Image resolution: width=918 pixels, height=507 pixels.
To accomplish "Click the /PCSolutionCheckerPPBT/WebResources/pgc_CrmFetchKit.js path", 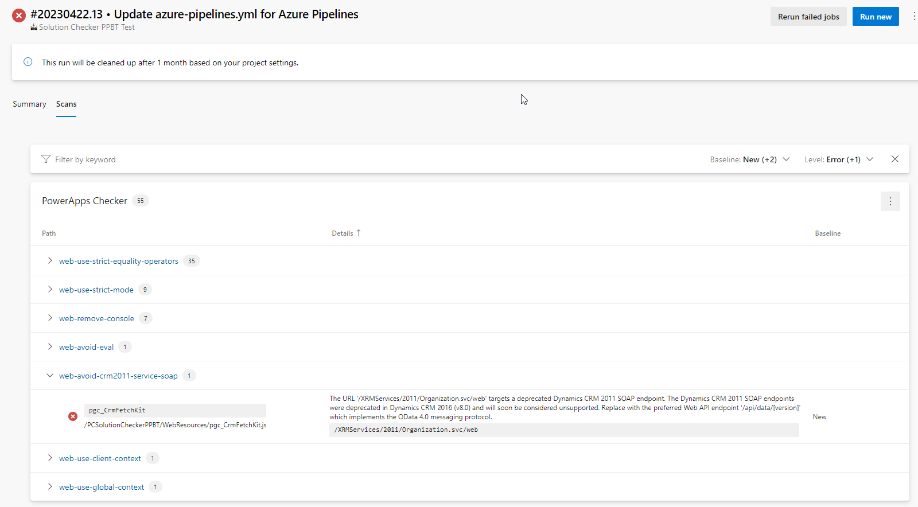I will (x=176, y=425).
